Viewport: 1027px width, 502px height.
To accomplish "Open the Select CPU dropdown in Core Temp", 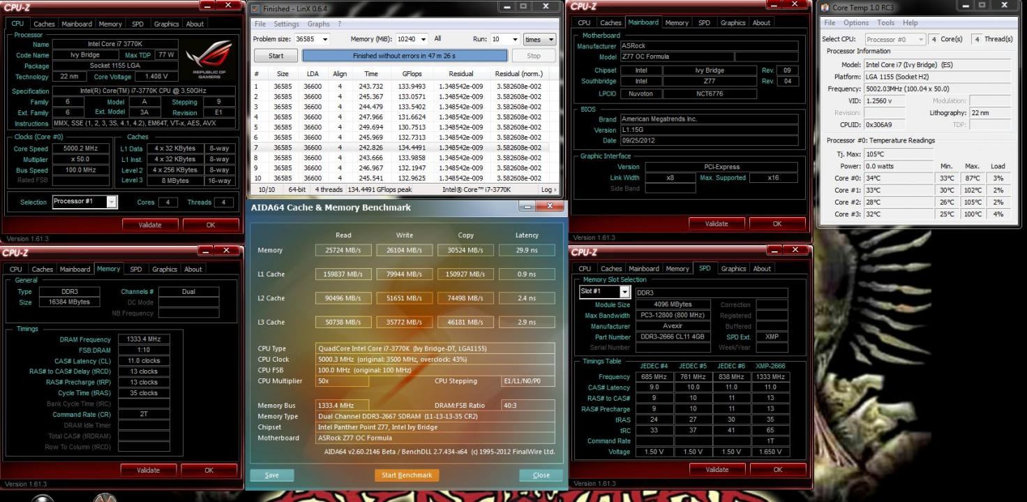I will pyautogui.click(x=895, y=39).
